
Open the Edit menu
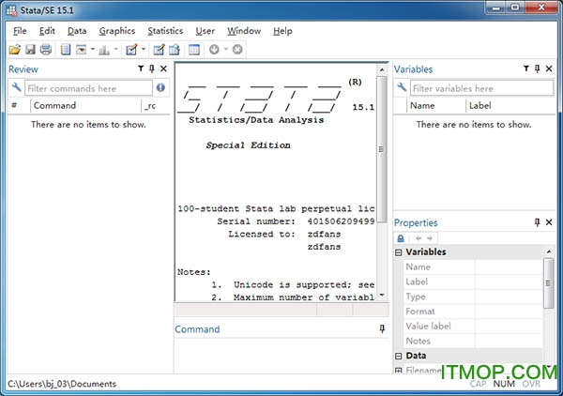[x=47, y=31]
